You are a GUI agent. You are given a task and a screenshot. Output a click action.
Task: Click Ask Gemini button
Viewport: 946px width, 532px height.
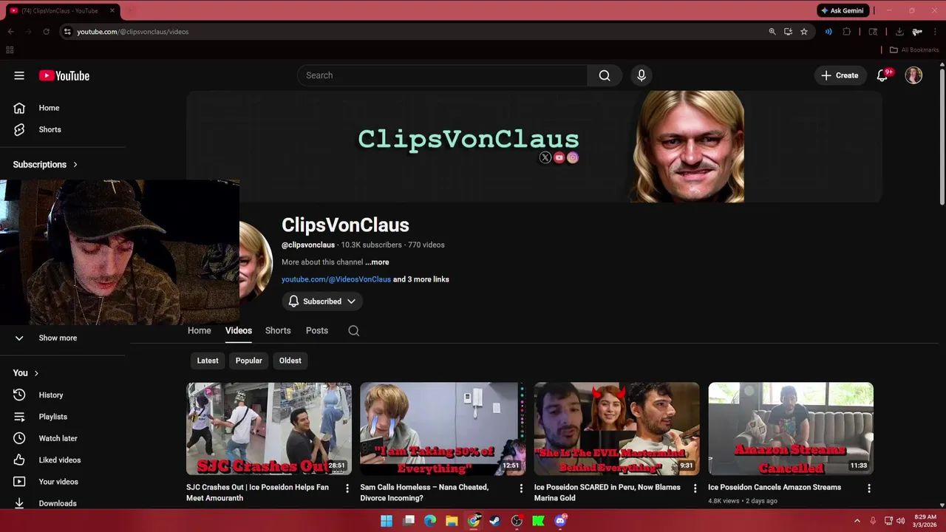pos(842,10)
